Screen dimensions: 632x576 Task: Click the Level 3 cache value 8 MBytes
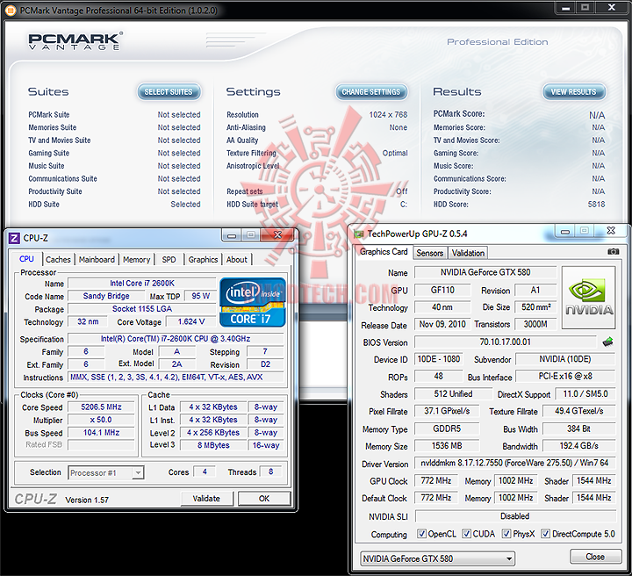pos(213,445)
